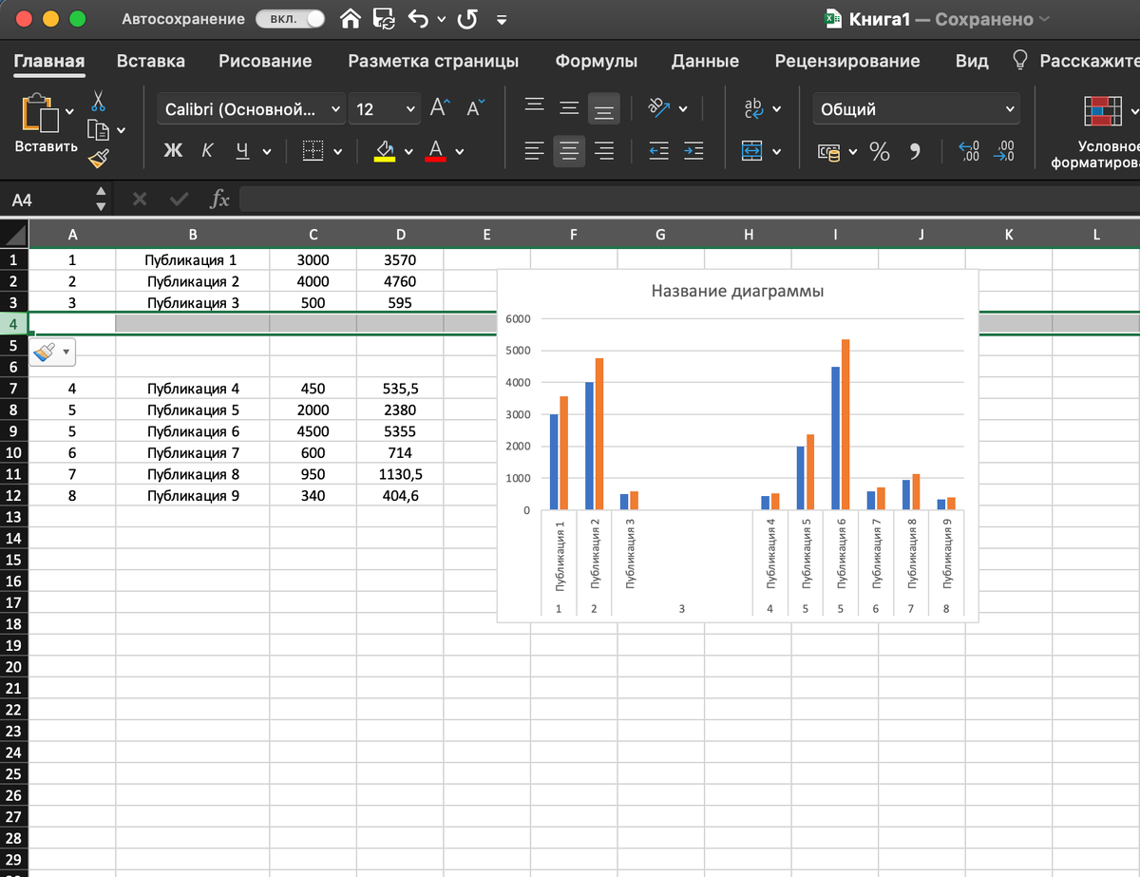The image size is (1140, 877).
Task: Select column C header
Action: pyautogui.click(x=313, y=235)
